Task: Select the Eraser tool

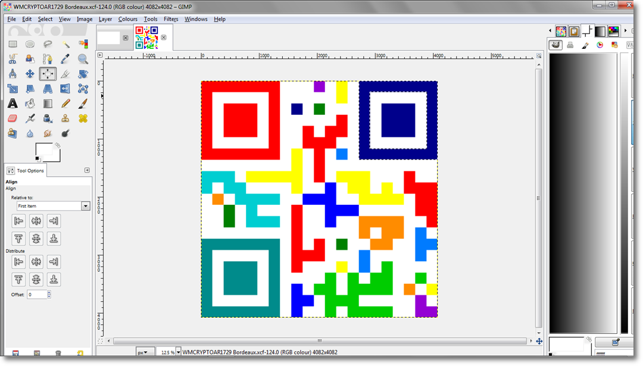Action: tap(13, 118)
